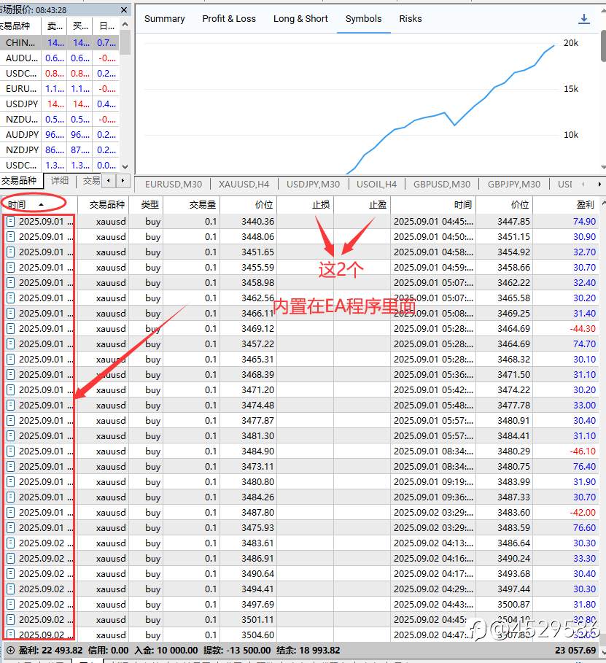Switch to the EURUSD,M30 chart tab

pos(174,185)
